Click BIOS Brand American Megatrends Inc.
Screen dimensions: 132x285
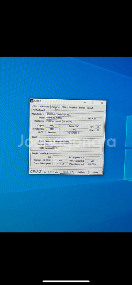point(73,141)
